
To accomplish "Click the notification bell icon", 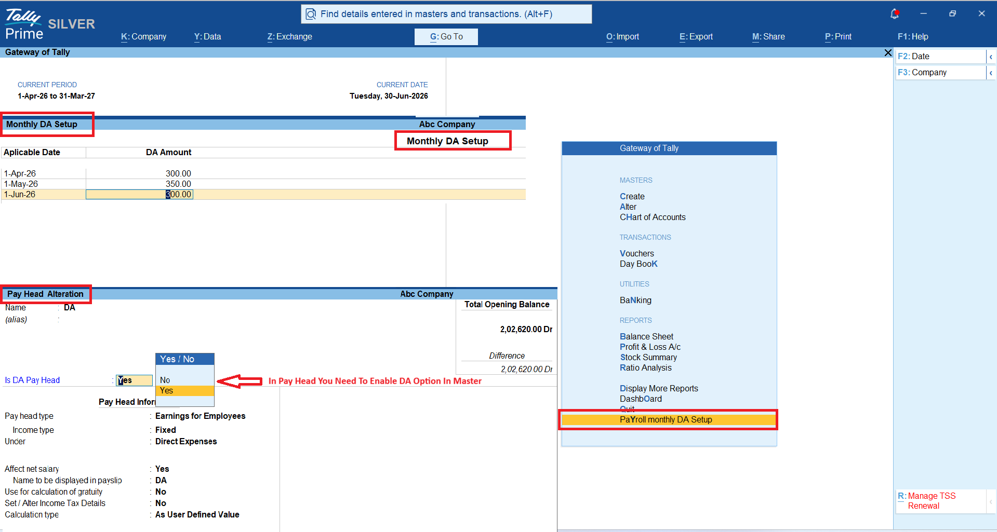I will tap(894, 14).
